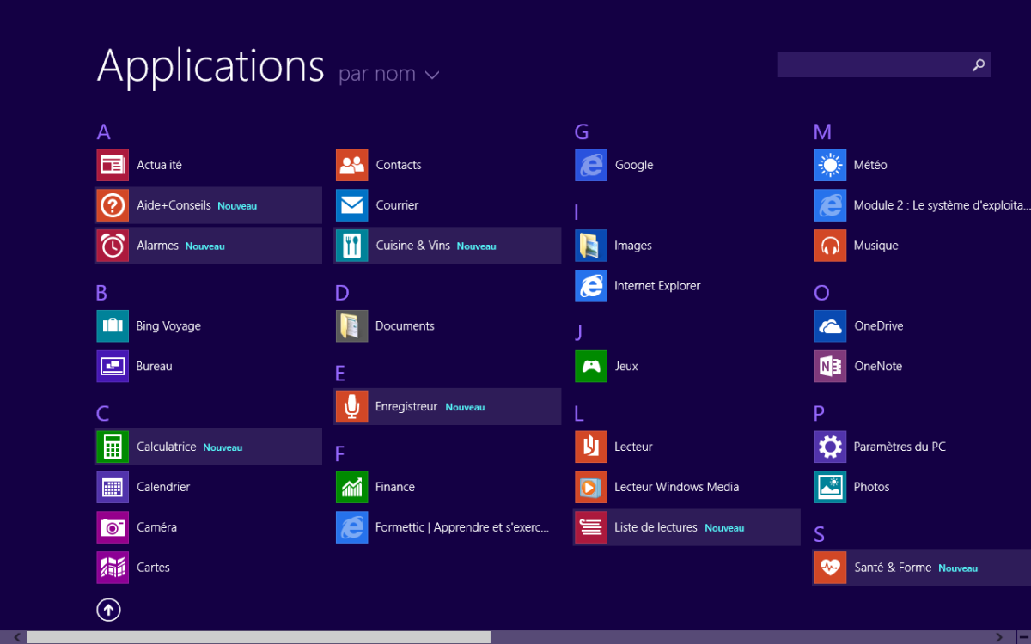Click the 'Applications' page title
Viewport: 1031px width, 644px height.
pos(211,65)
